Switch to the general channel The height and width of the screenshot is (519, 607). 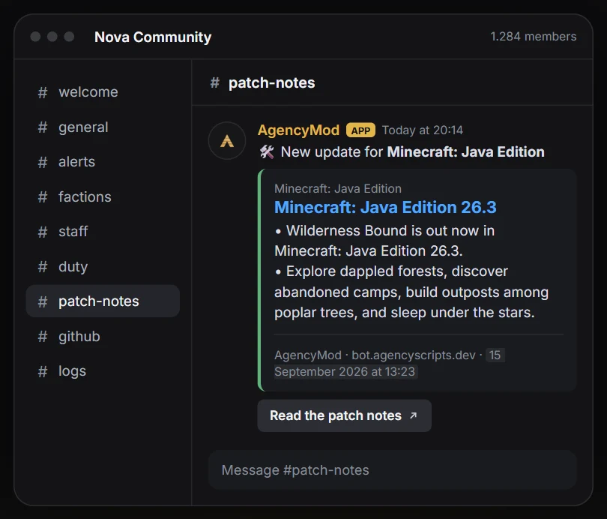click(103, 127)
